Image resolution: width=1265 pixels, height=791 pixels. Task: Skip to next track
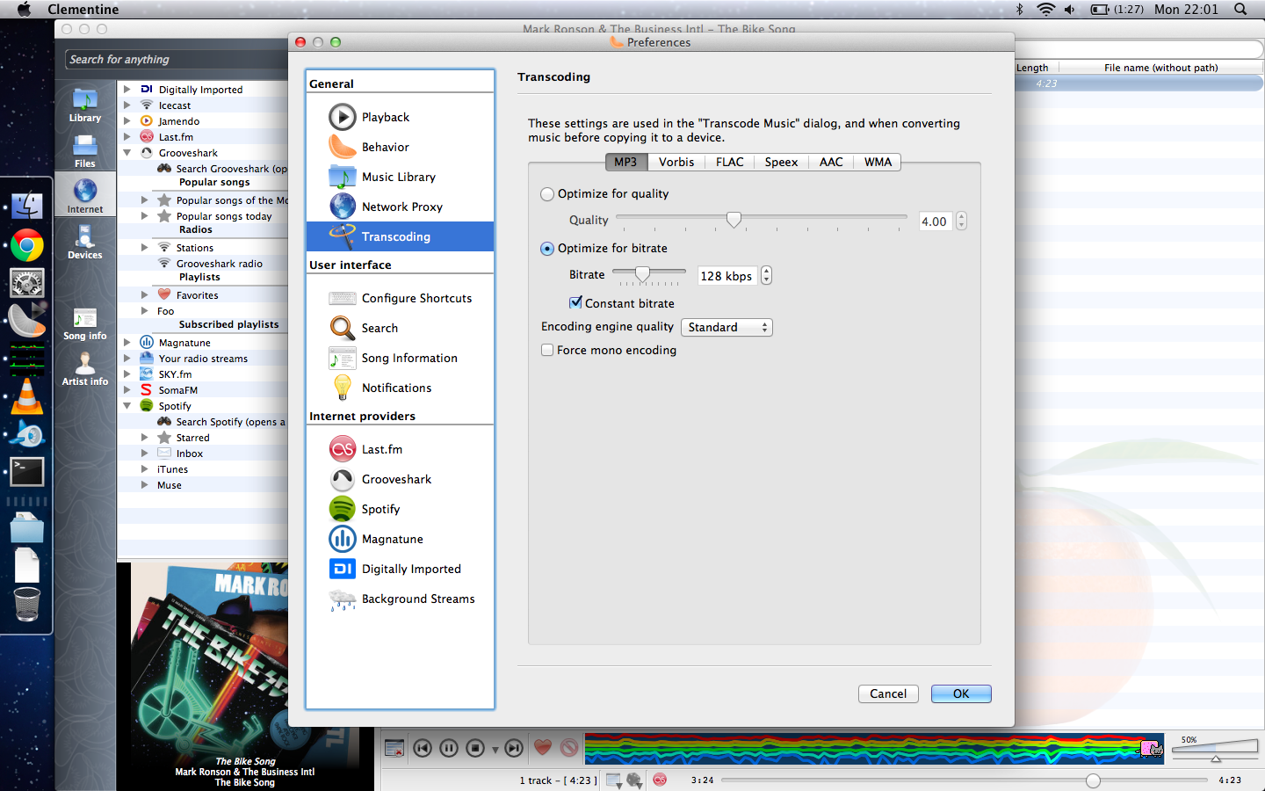[514, 748]
